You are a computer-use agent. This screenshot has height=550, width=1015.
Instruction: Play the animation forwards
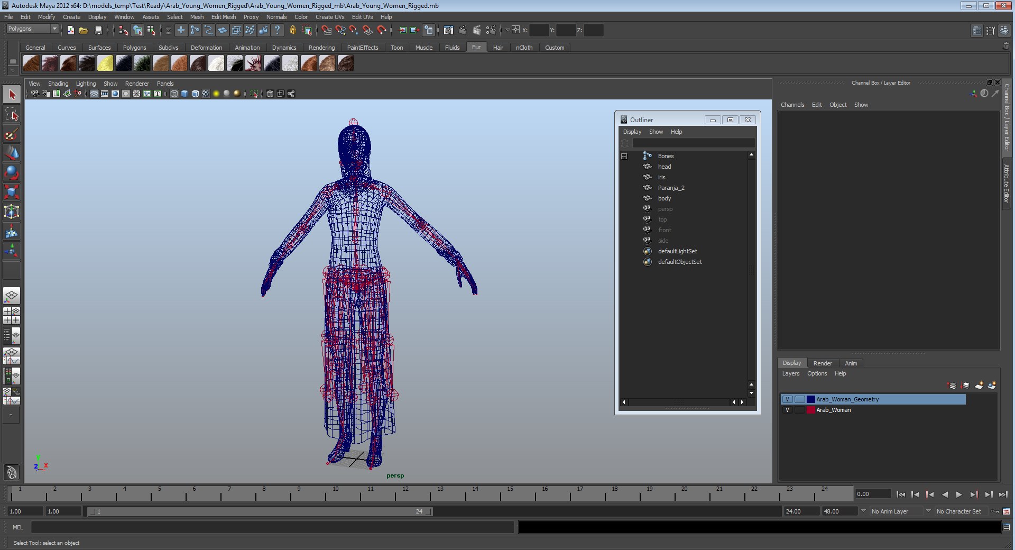959,494
